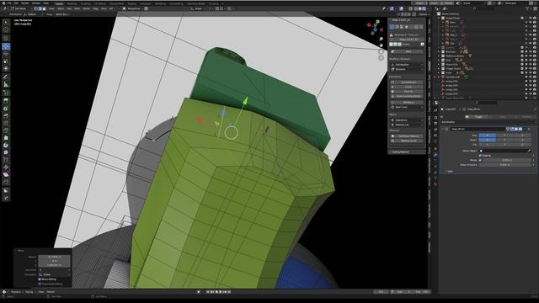
Task: Toggle Mirror Axis X button
Action: tap(487, 136)
